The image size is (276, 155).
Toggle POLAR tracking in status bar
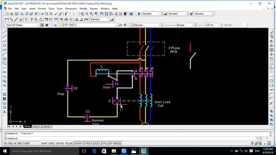[69, 143]
